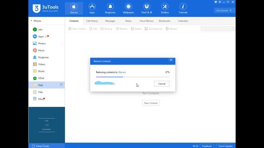This screenshot has height=148, width=264.
Task: Select More in the sidebar
Action: coord(47,99)
